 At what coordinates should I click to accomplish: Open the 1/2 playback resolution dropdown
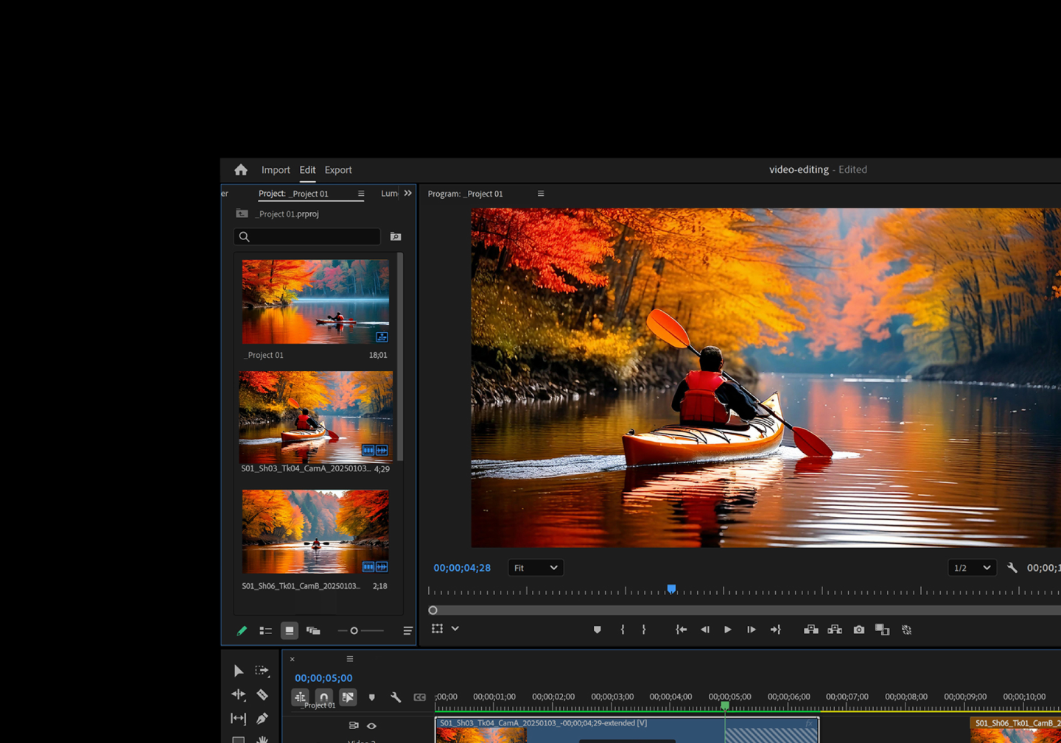tap(971, 568)
